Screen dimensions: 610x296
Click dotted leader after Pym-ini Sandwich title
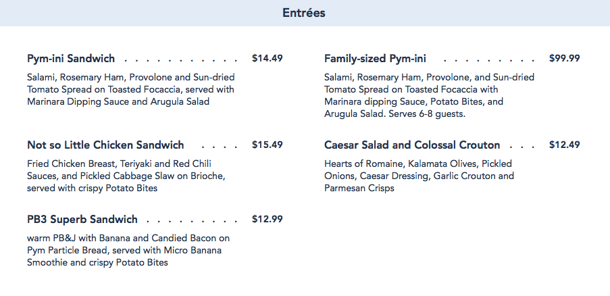(x=181, y=59)
